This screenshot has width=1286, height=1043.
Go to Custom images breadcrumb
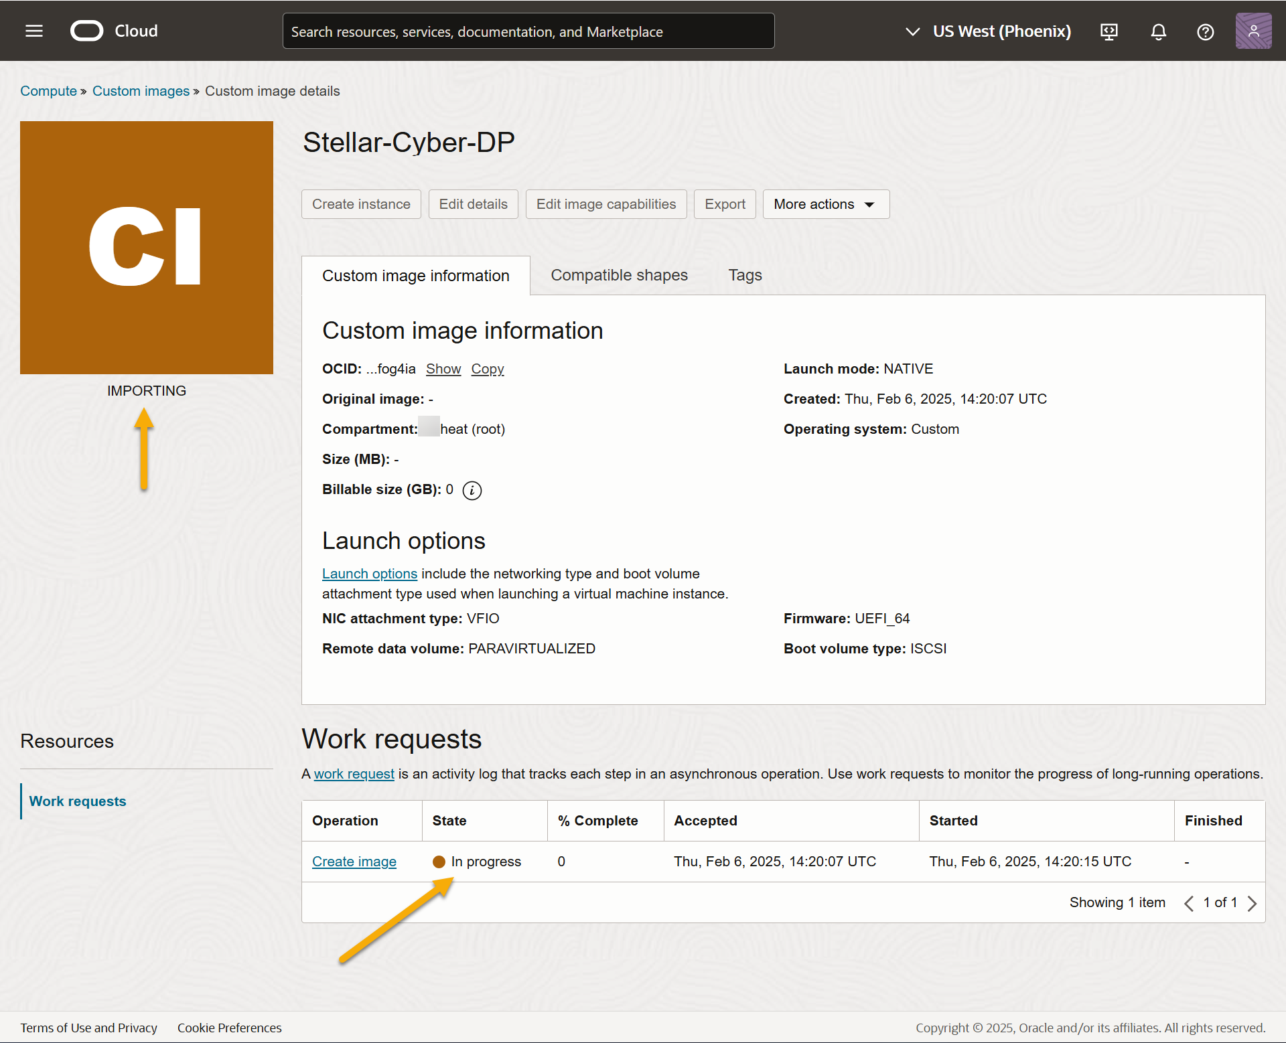(141, 91)
